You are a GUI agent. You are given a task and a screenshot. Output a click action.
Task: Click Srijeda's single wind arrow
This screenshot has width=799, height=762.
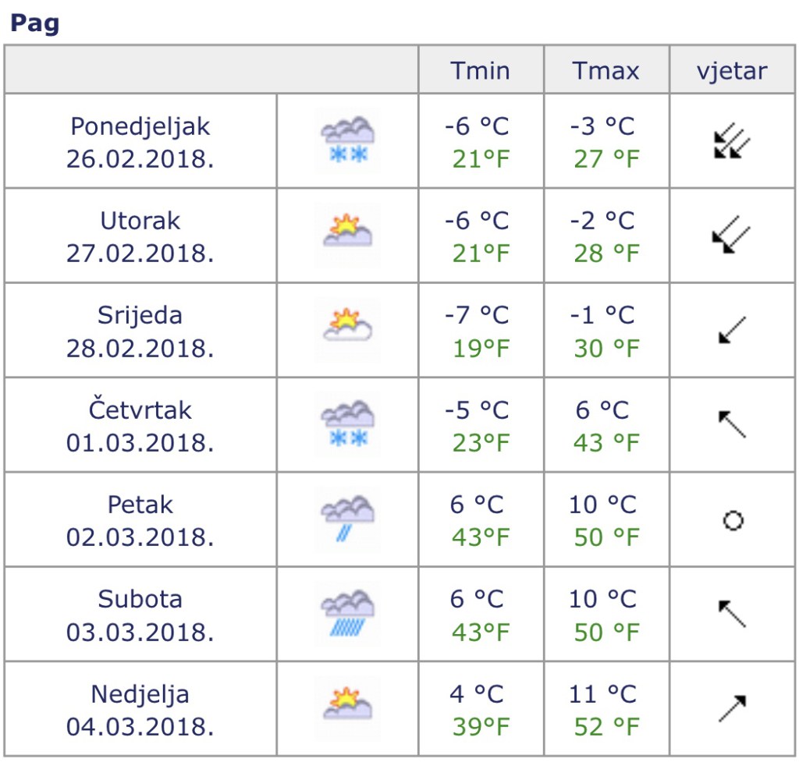point(732,331)
